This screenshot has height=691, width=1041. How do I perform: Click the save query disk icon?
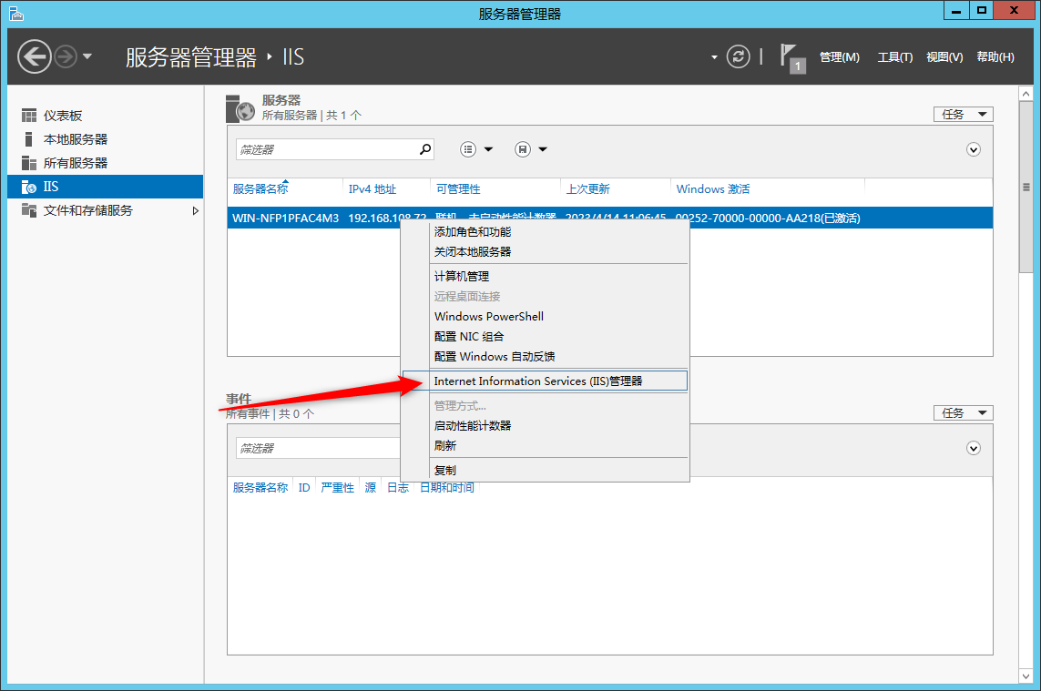point(523,149)
